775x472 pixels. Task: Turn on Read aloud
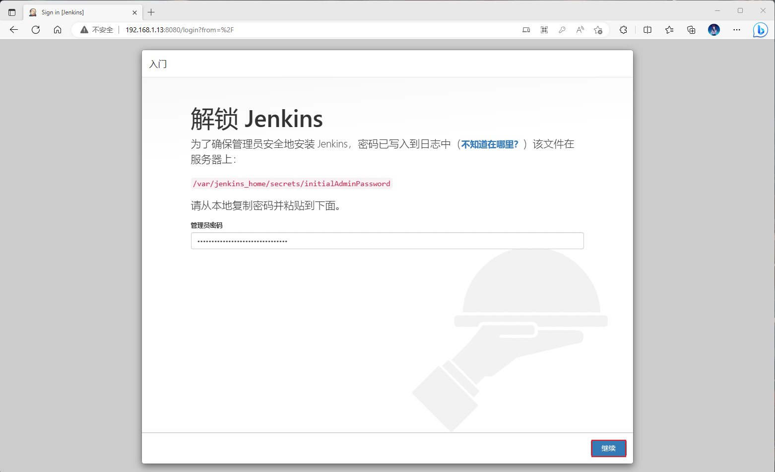point(580,30)
